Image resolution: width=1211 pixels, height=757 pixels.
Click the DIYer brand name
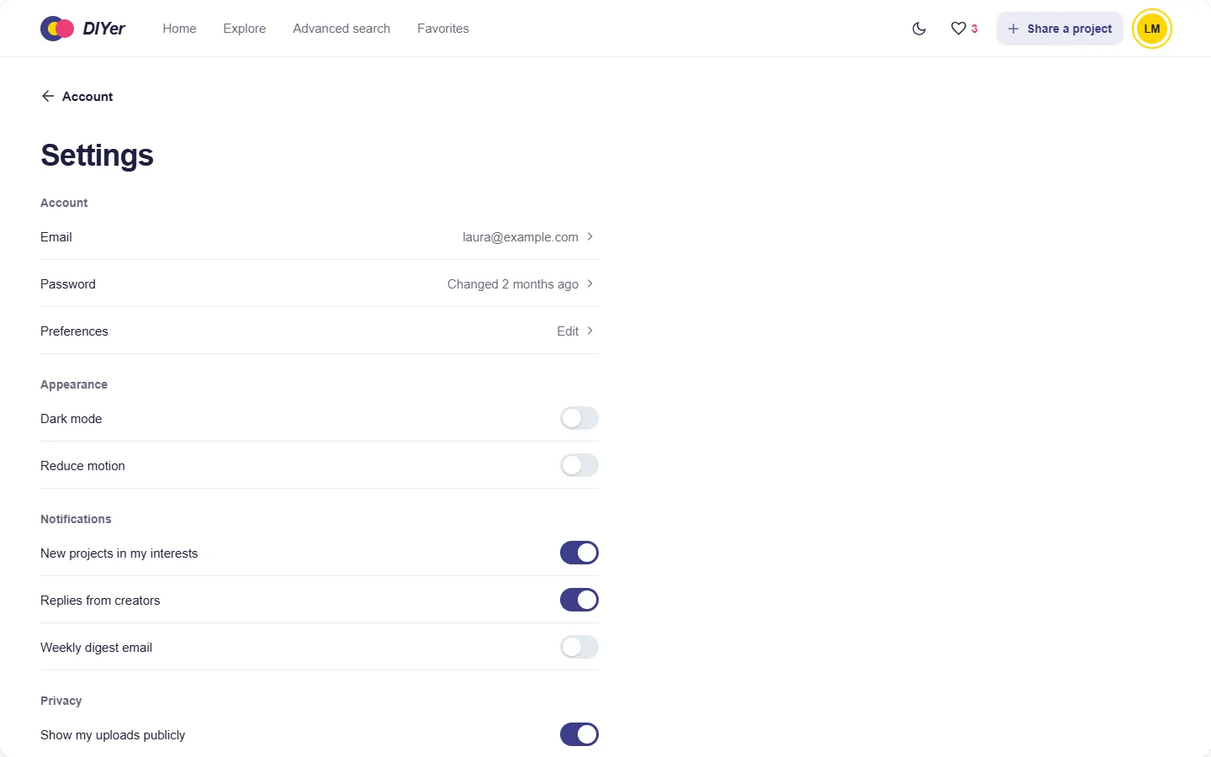(104, 29)
